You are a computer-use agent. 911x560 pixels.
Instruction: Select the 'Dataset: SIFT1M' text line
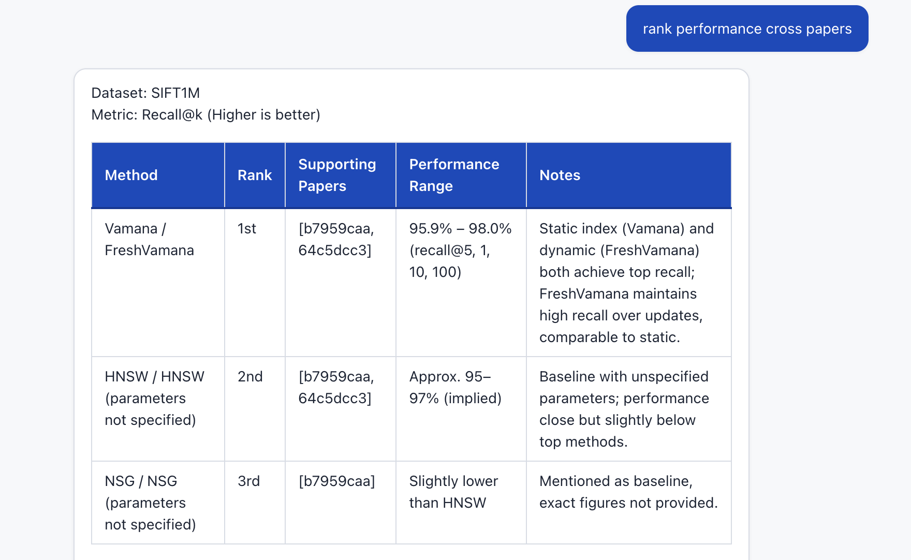pos(145,93)
